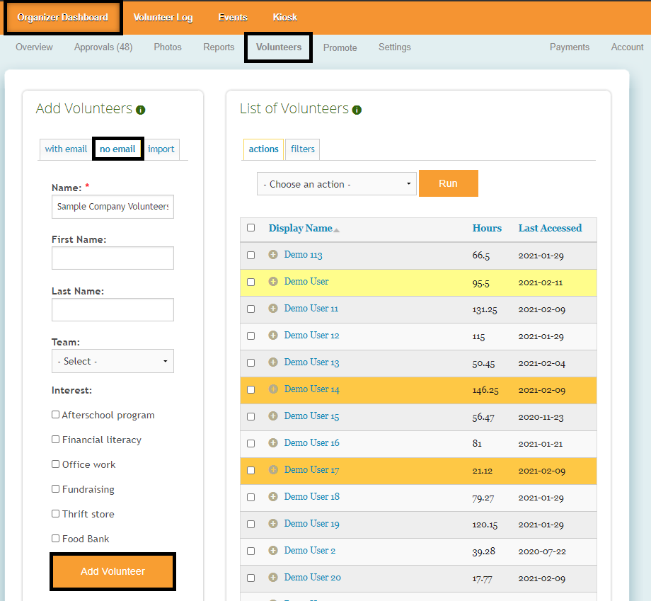This screenshot has height=601, width=651.
Task: Open the import tab
Action: 161,149
